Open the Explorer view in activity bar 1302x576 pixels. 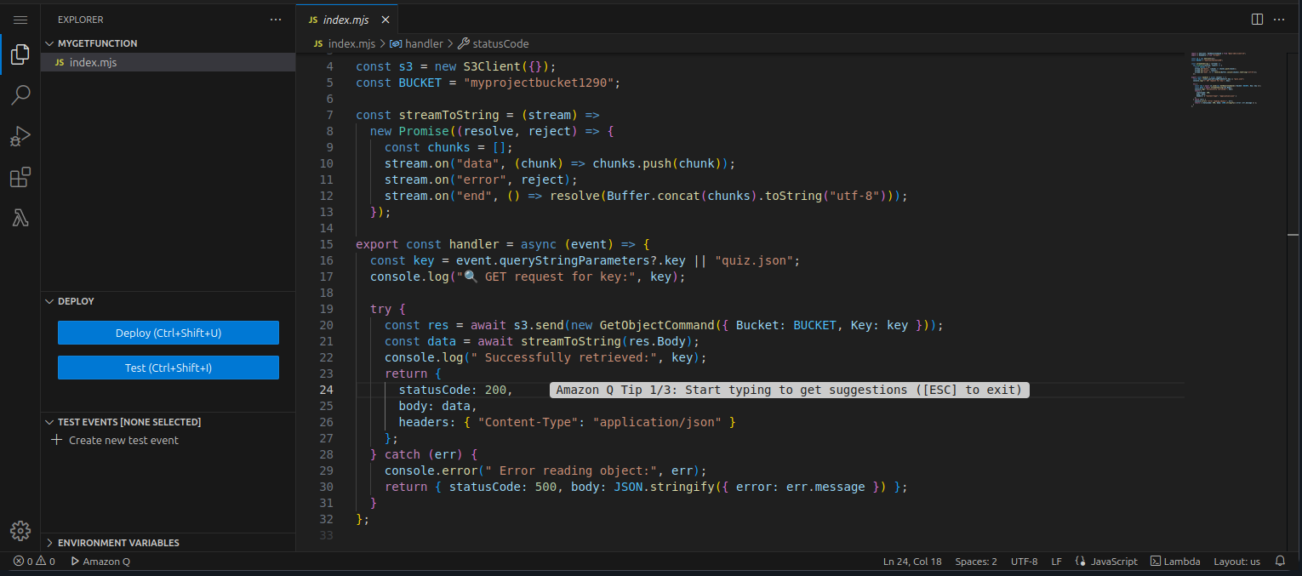[20, 56]
